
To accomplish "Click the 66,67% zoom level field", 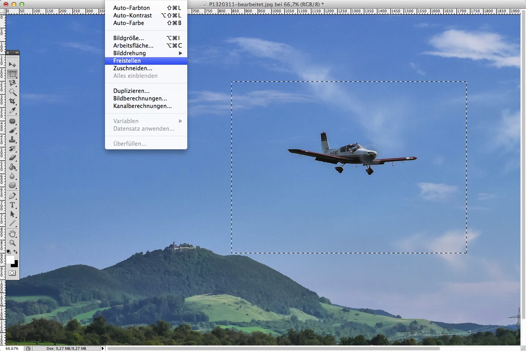I will [x=12, y=348].
